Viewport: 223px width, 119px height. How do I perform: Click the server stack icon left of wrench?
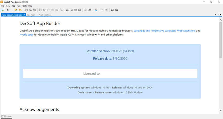pyautogui.click(x=90, y=10)
